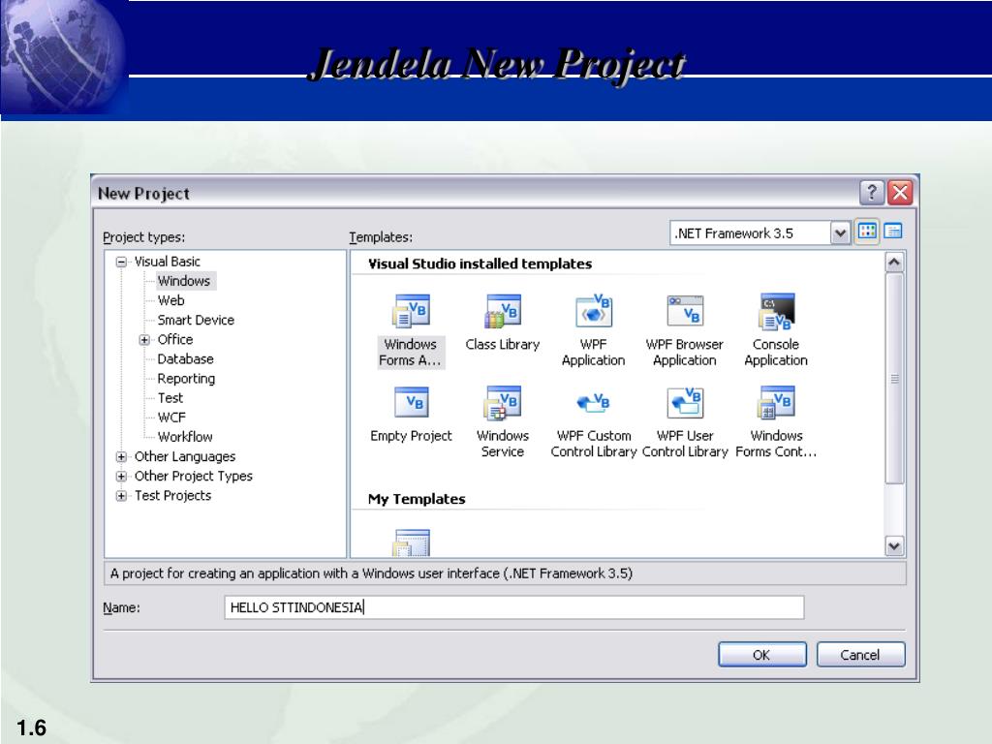The width and height of the screenshot is (992, 744).
Task: Select the Other Languages label
Action: click(185, 457)
